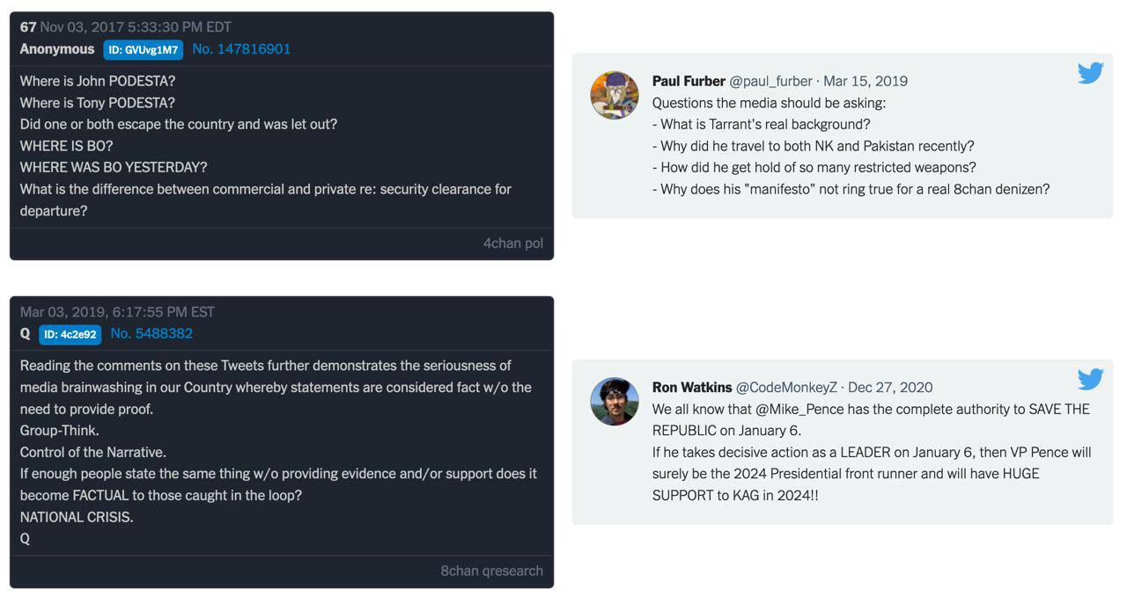
Task: Click the Twitter bird icon on Ron Watkins' tweet
Action: [1090, 379]
